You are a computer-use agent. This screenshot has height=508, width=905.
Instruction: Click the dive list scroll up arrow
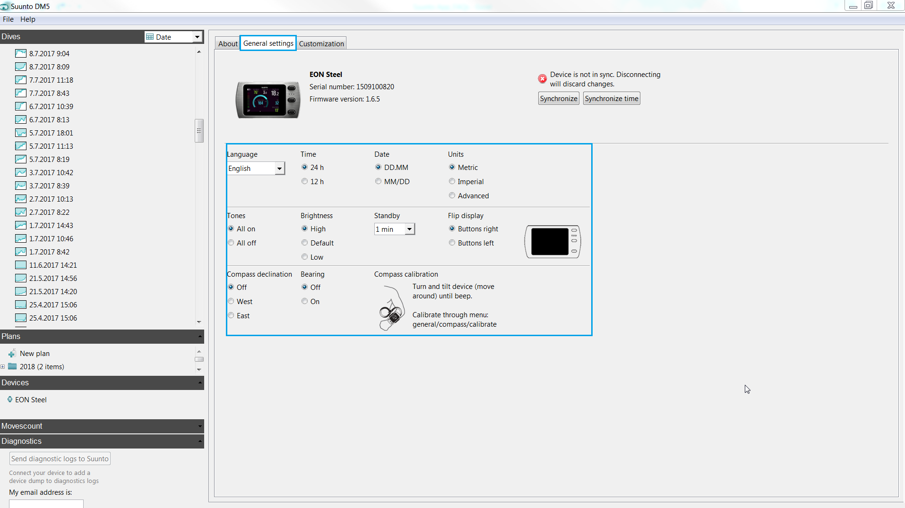199,51
